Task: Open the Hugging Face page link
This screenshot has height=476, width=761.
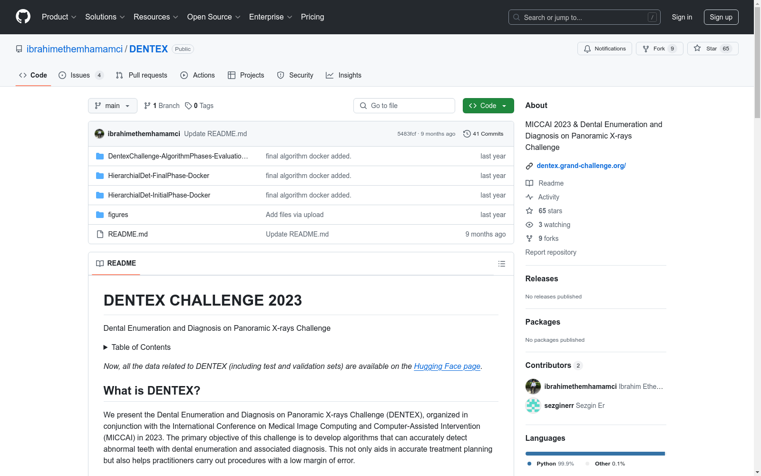Action: click(x=447, y=366)
